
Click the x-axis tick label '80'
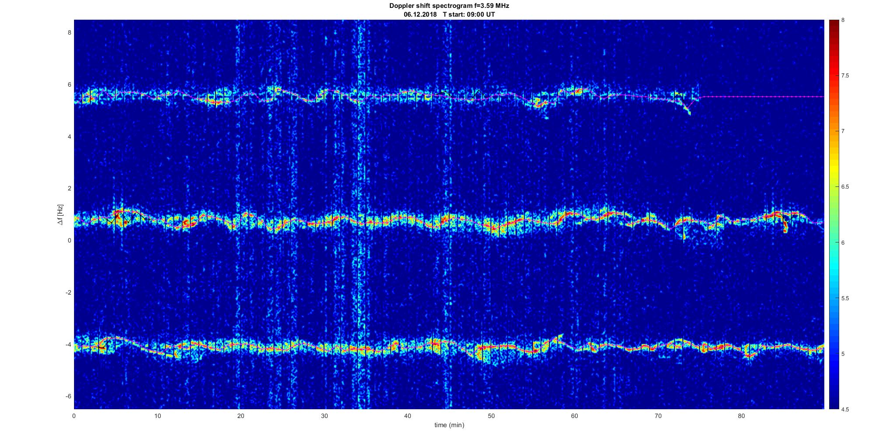tap(742, 416)
